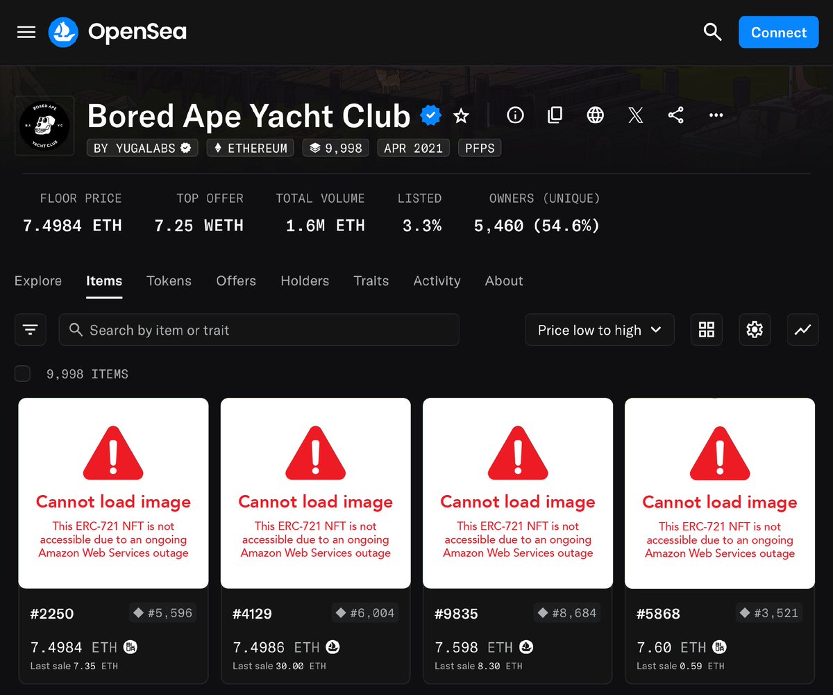Open the hamburger navigation menu
833x695 pixels.
26,33
